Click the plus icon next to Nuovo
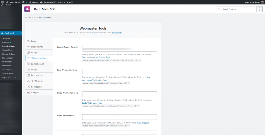This screenshot has height=135, width=265. pyautogui.click(x=30, y=2)
